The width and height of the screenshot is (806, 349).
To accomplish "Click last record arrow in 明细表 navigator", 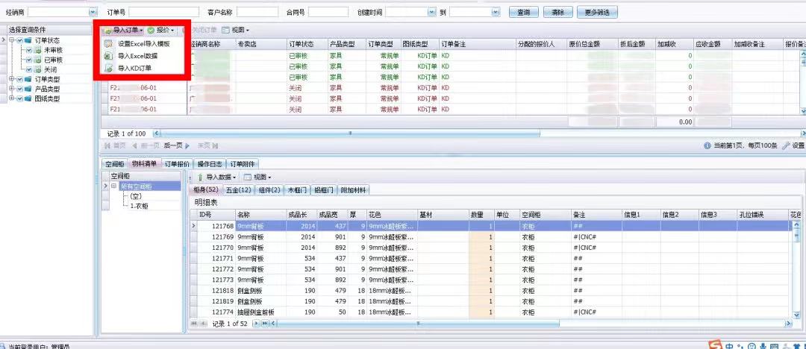I will [265, 324].
